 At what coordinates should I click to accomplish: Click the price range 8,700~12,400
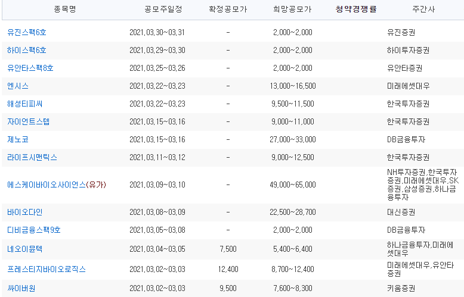point(293,269)
